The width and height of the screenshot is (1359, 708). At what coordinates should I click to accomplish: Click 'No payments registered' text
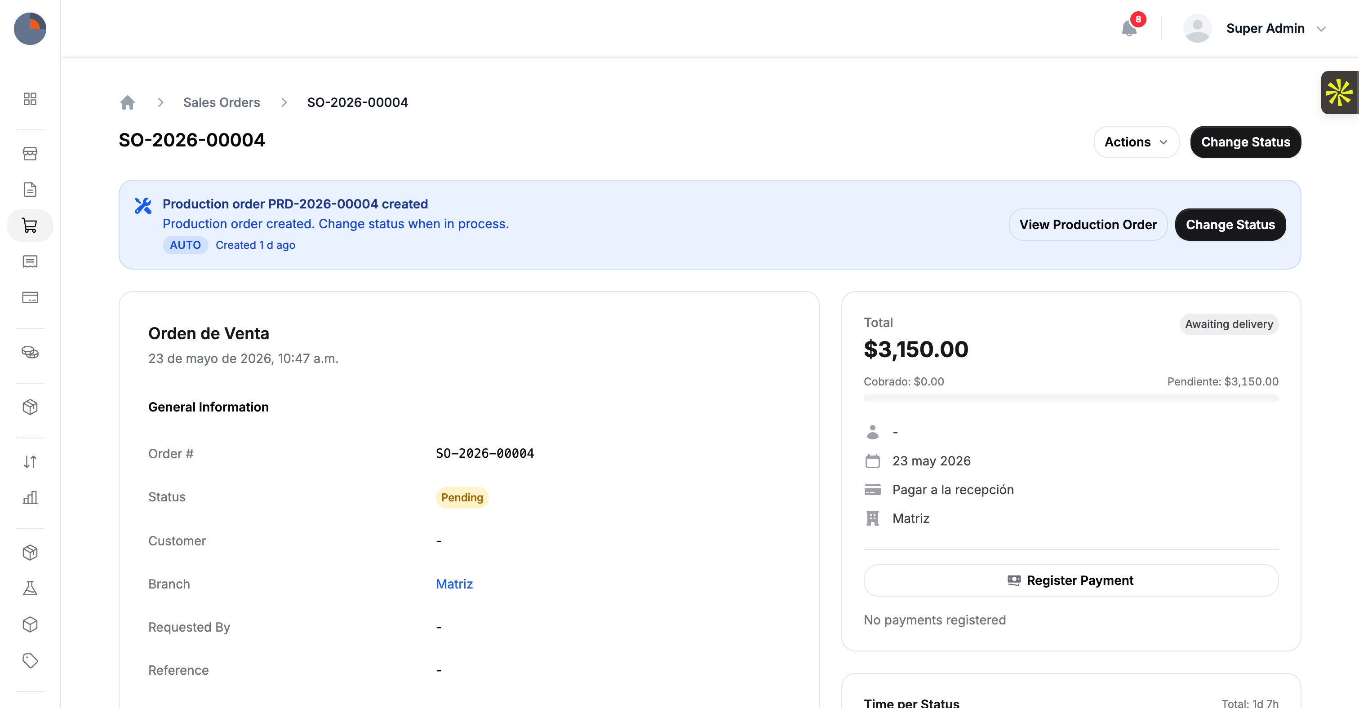point(934,620)
